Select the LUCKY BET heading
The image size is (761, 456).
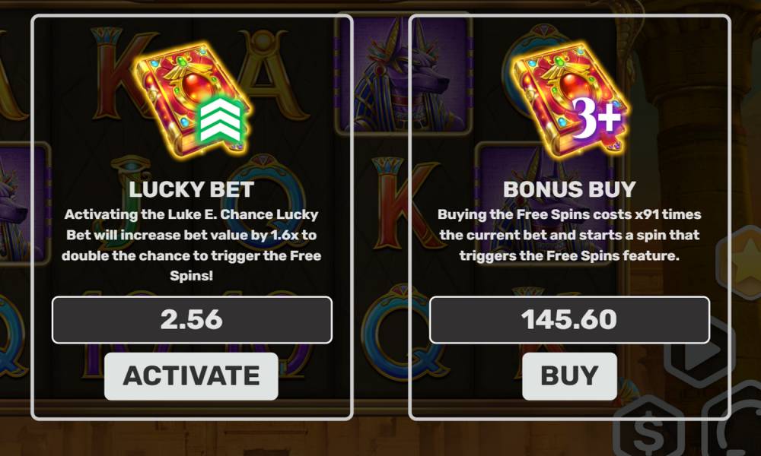pyautogui.click(x=191, y=189)
